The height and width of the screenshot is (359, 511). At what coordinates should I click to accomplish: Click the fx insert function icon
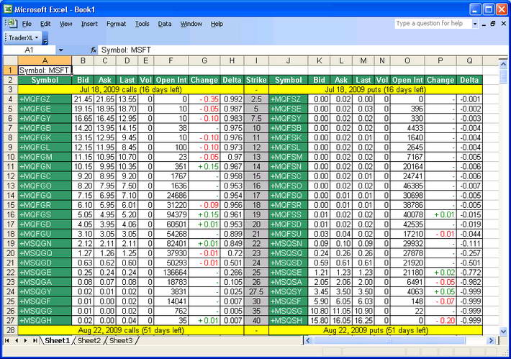[94, 50]
